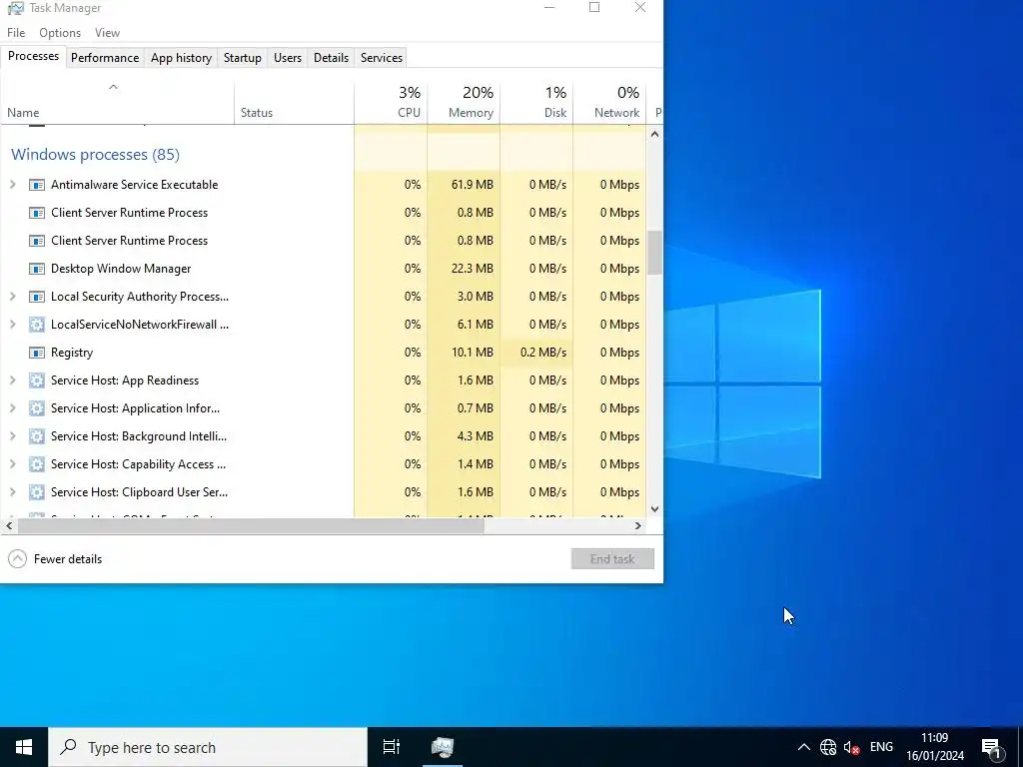Click the Service Host: App Readiness gear icon
This screenshot has height=767, width=1023.
37,381
